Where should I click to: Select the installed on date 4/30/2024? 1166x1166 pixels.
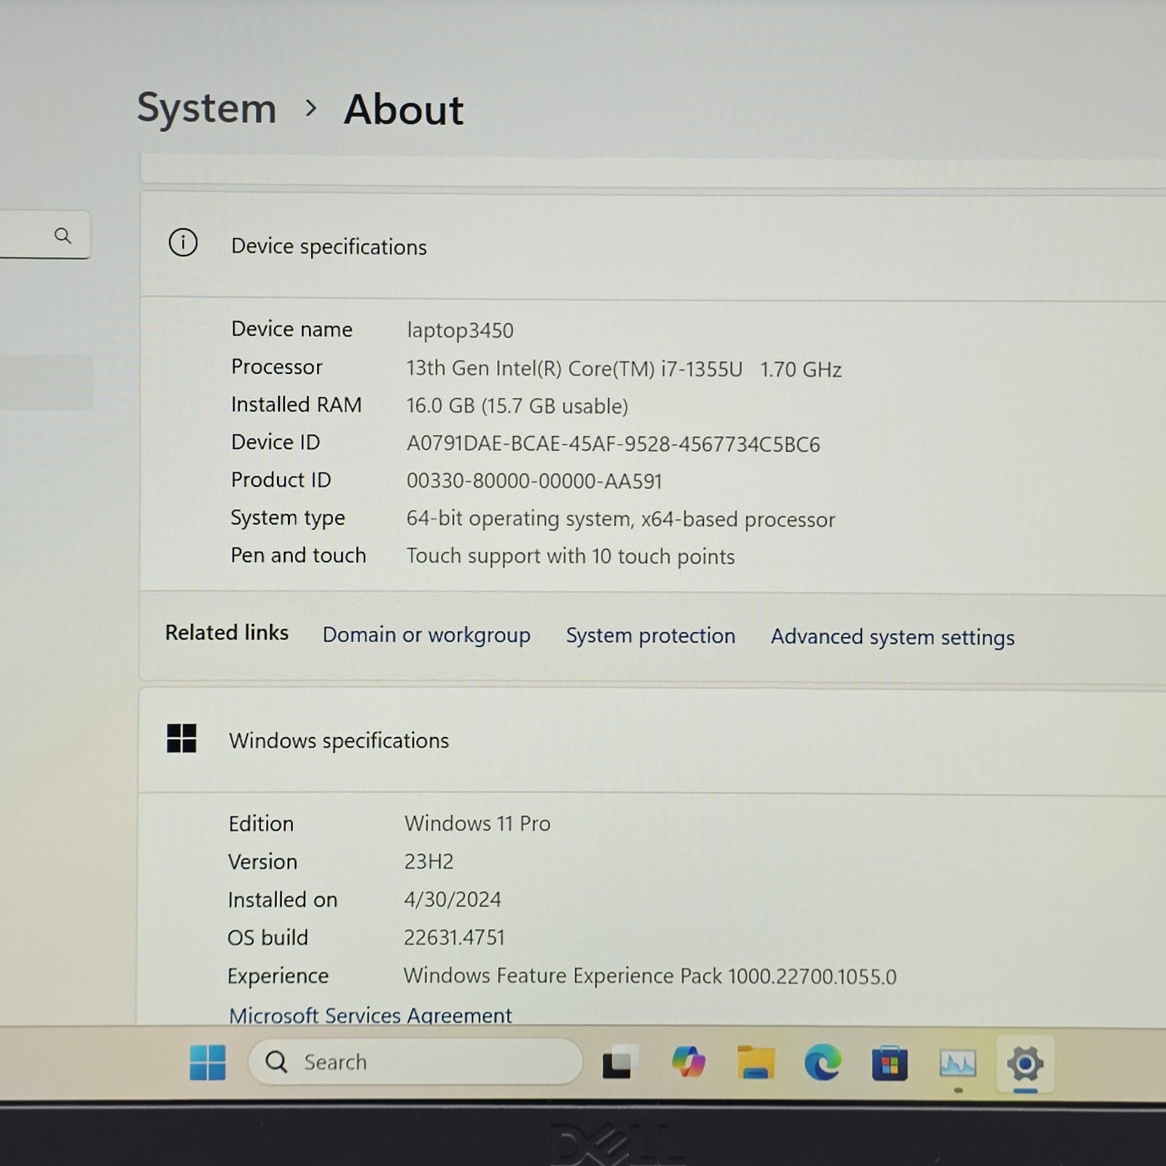click(453, 899)
